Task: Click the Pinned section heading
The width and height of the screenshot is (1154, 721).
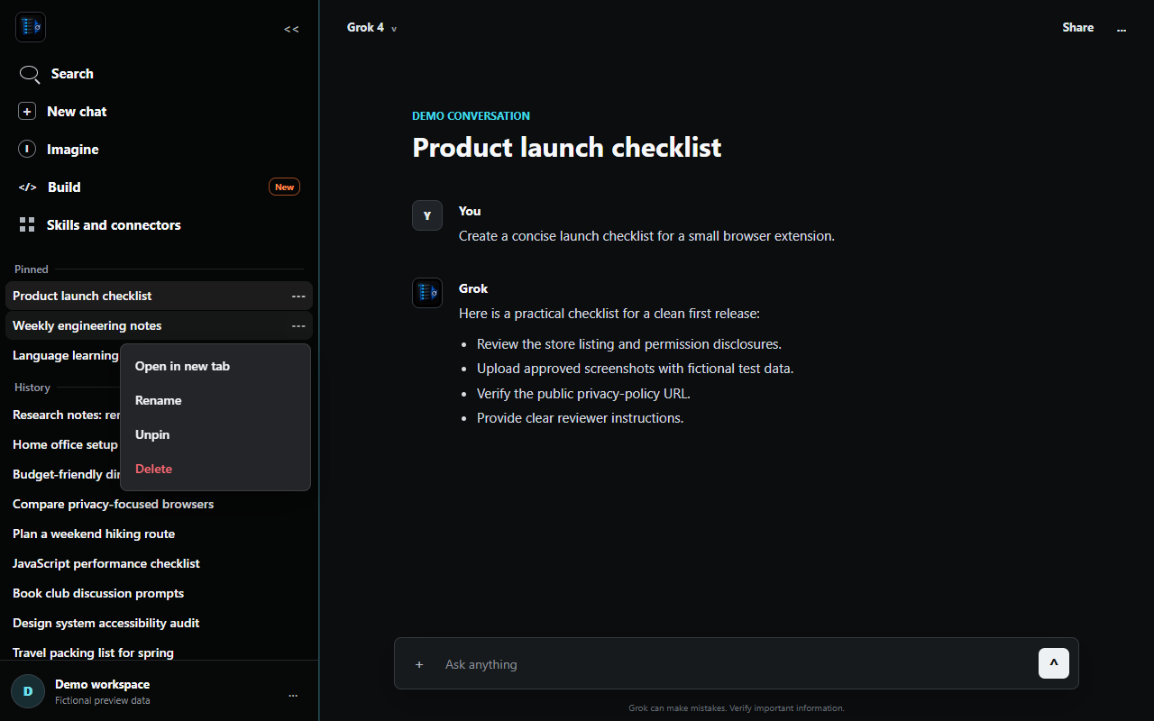Action: [x=32, y=269]
